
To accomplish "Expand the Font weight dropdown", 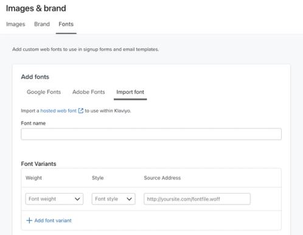I will 54,199.
